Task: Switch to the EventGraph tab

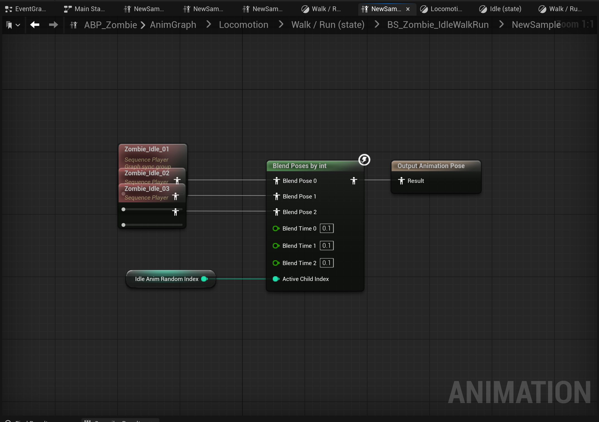Action: pos(26,9)
